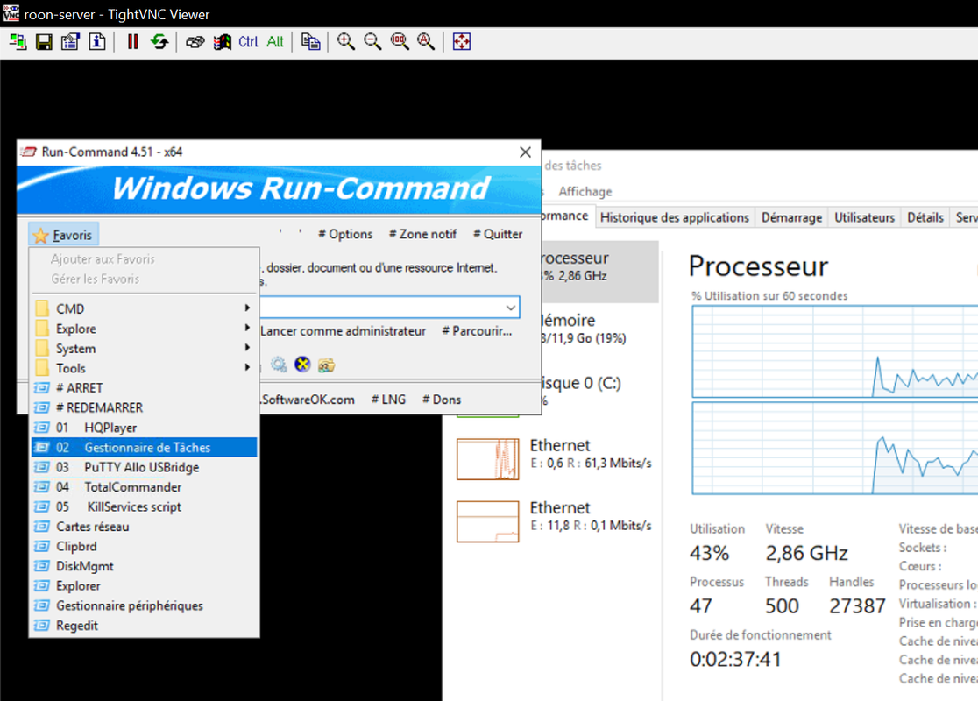Launch 04 TotalCommander favorite
This screenshot has height=701, width=978.
point(144,487)
